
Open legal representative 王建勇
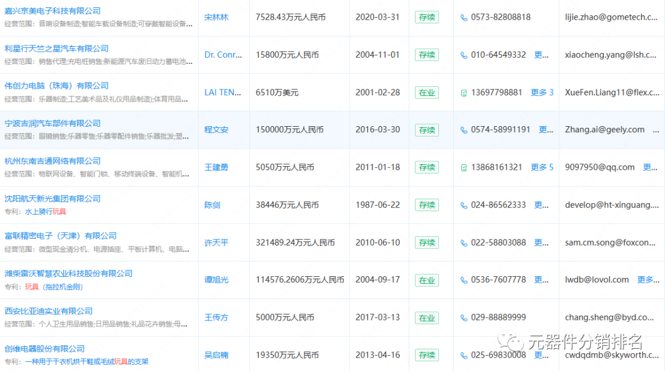[x=216, y=167]
